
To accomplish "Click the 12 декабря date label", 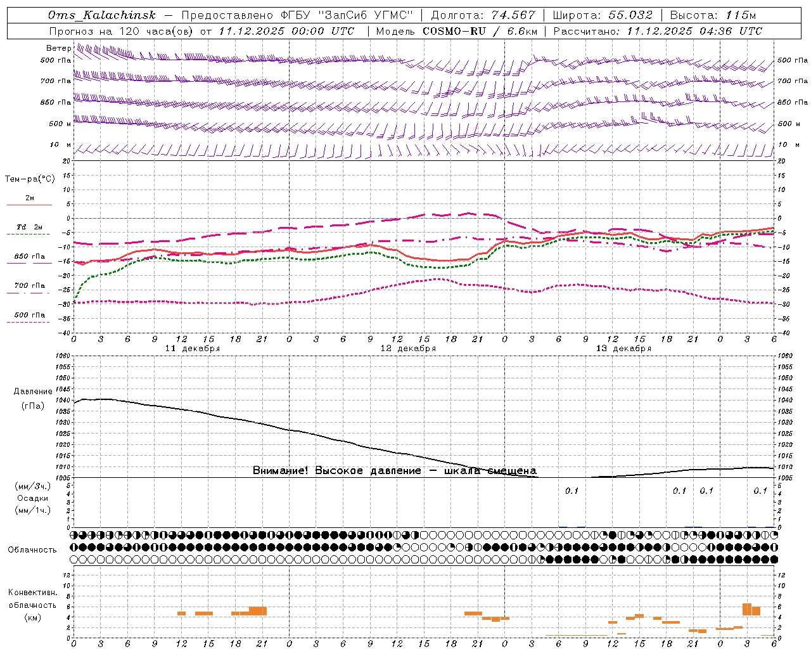I will click(408, 349).
